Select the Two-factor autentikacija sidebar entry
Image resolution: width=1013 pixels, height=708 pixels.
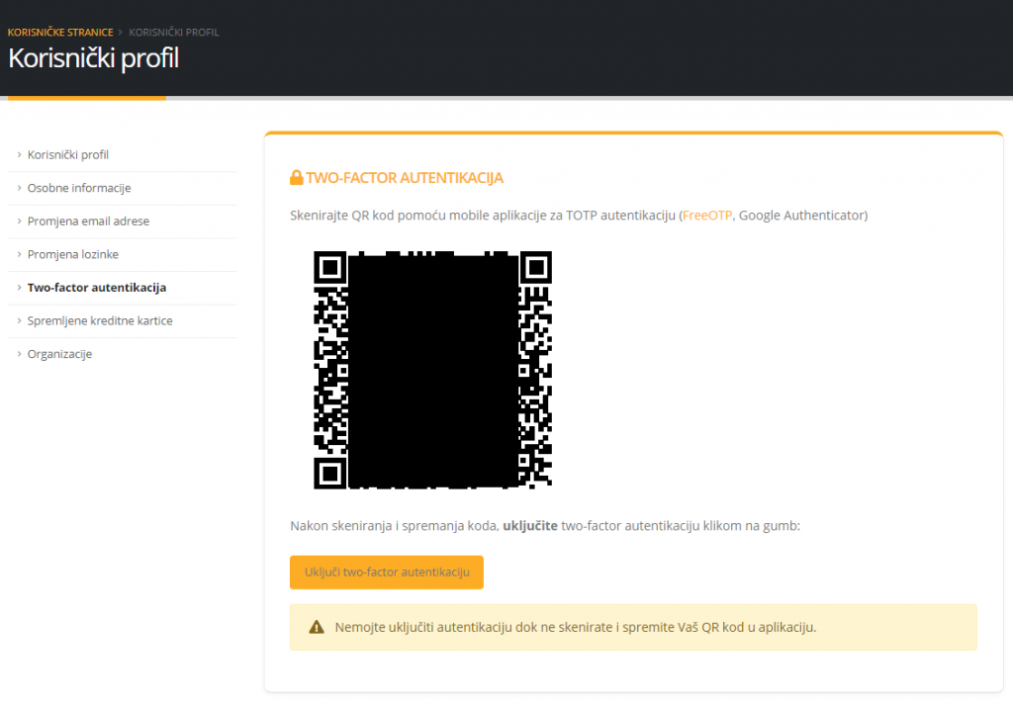click(x=97, y=288)
